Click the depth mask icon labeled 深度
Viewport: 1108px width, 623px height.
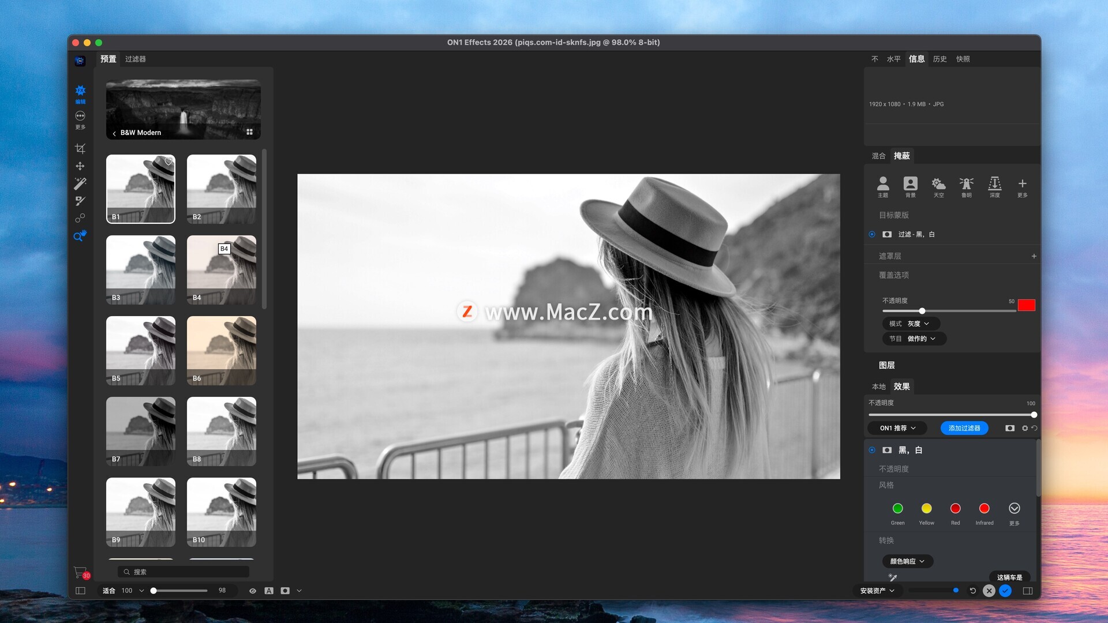(x=994, y=186)
